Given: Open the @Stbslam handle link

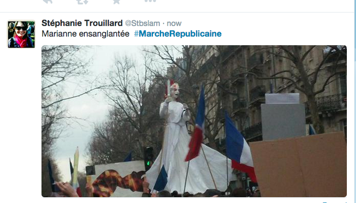Looking at the screenshot, I should pos(142,24).
